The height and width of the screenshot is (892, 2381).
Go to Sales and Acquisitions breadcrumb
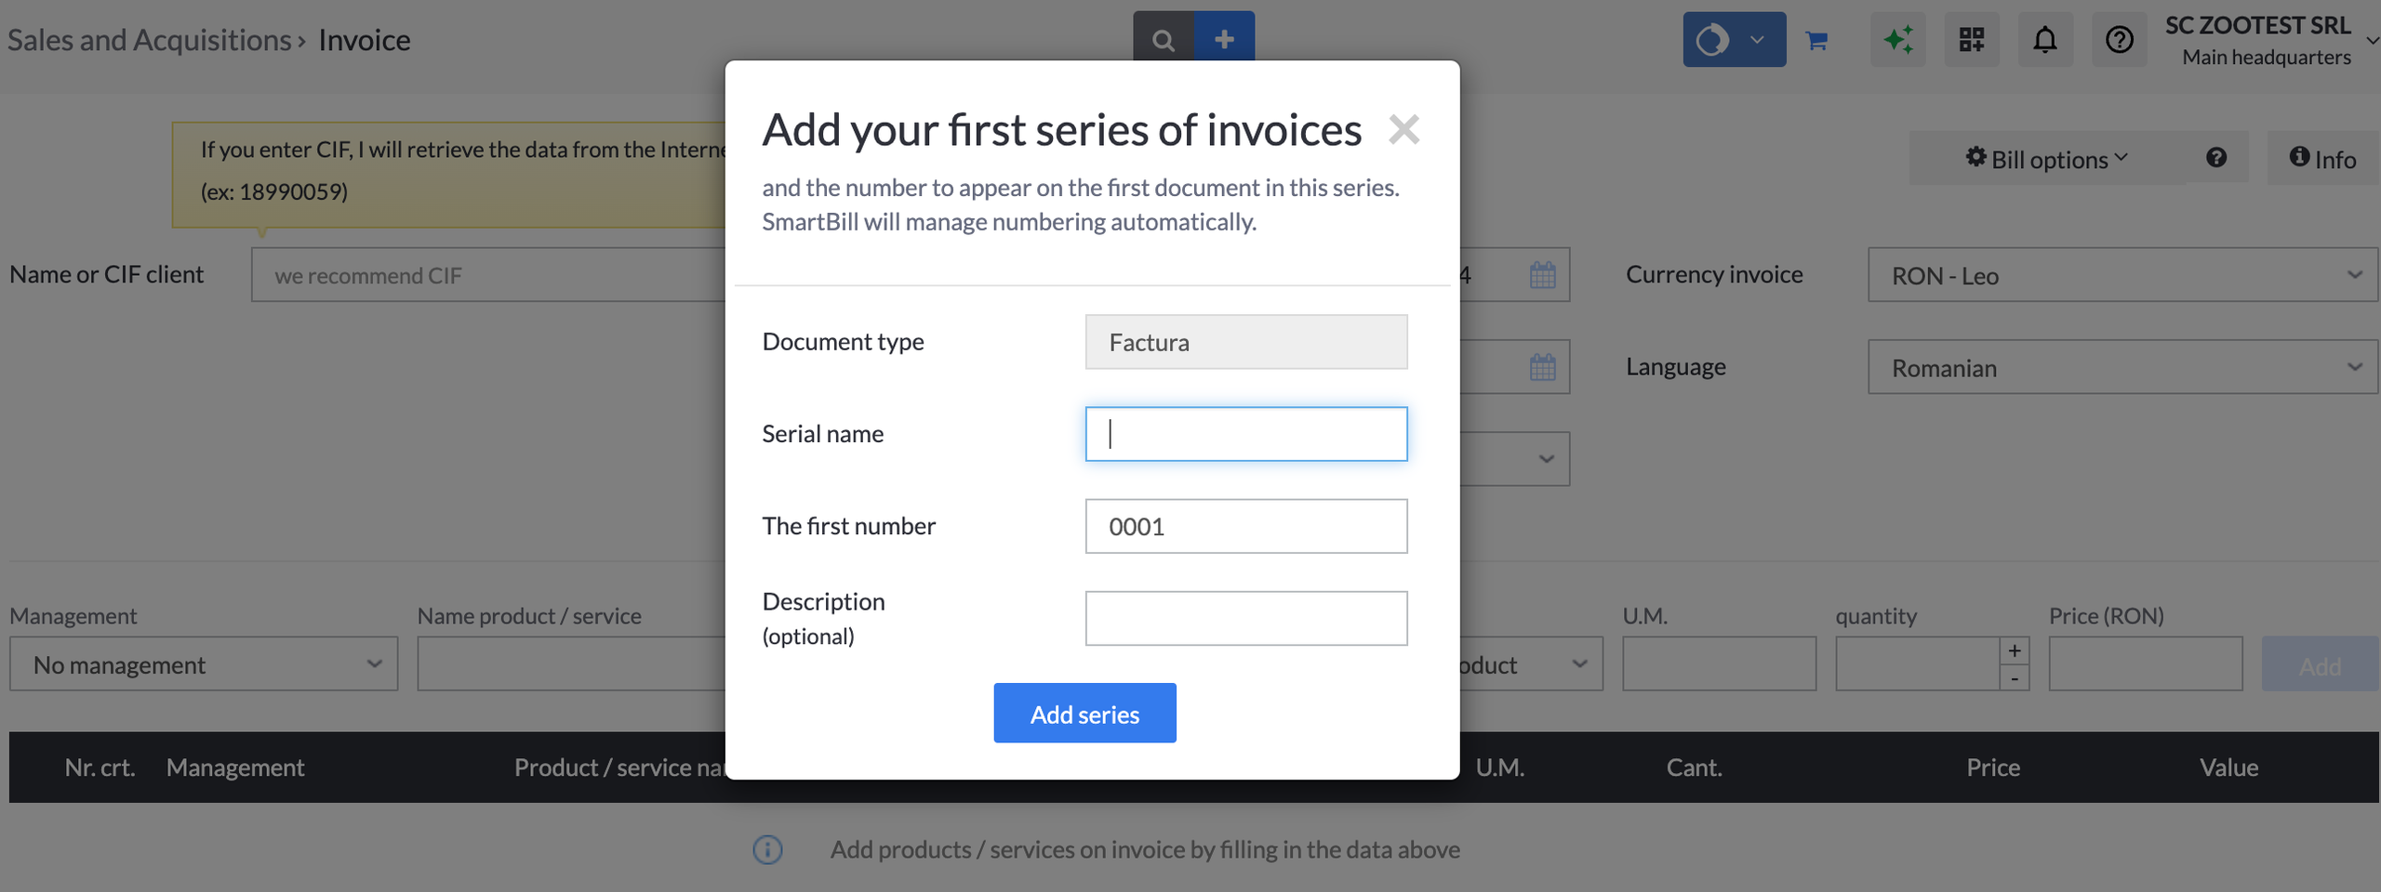149,39
